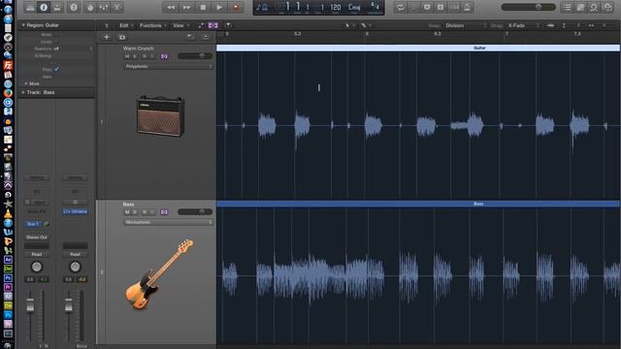Toggle the Metronome click button
This screenshot has height=349, width=621.
468,7
